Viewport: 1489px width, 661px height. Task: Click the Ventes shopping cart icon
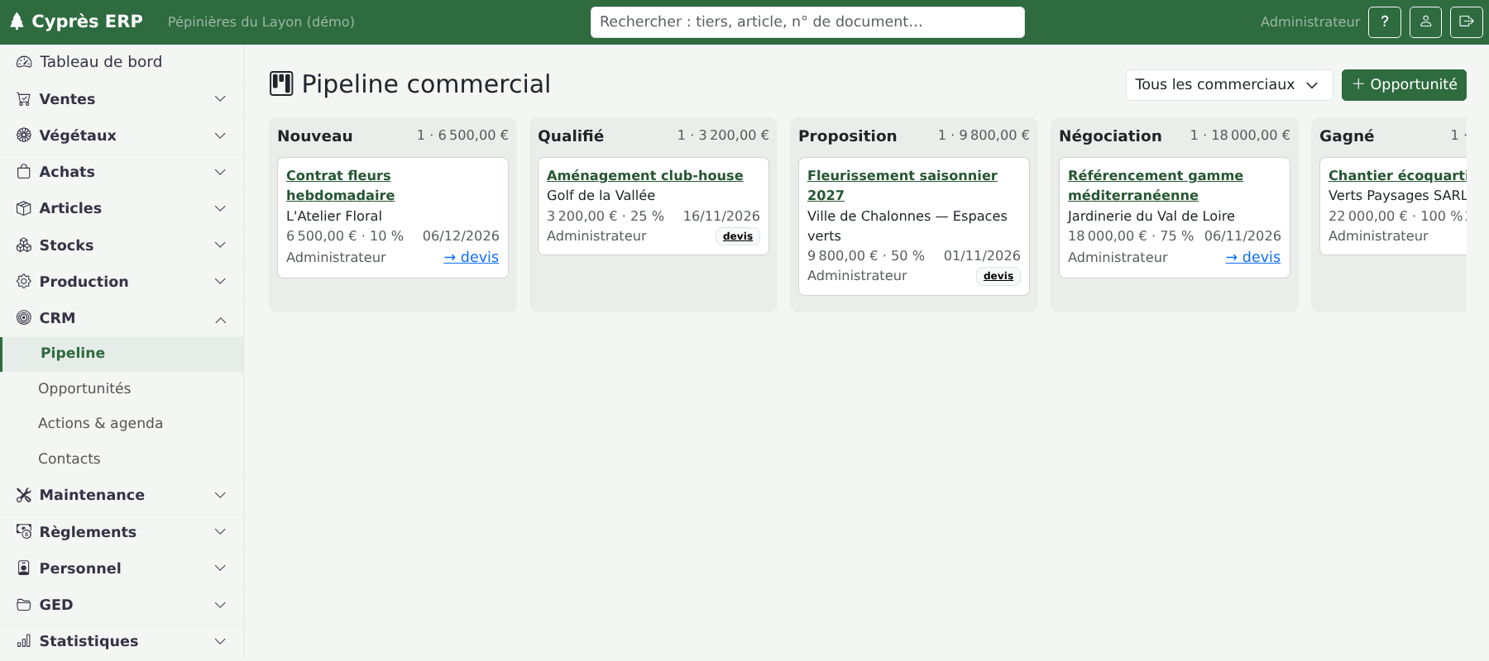(x=24, y=99)
